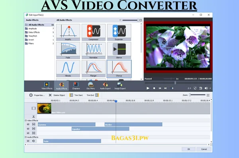Select the Fade effect thumbnail in the effects grid
Screen dimensions: 239x158
pos(68,51)
